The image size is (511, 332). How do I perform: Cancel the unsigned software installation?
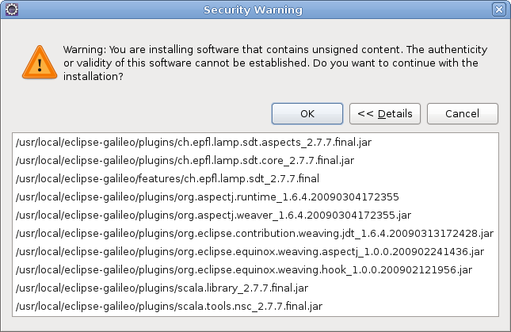(463, 114)
